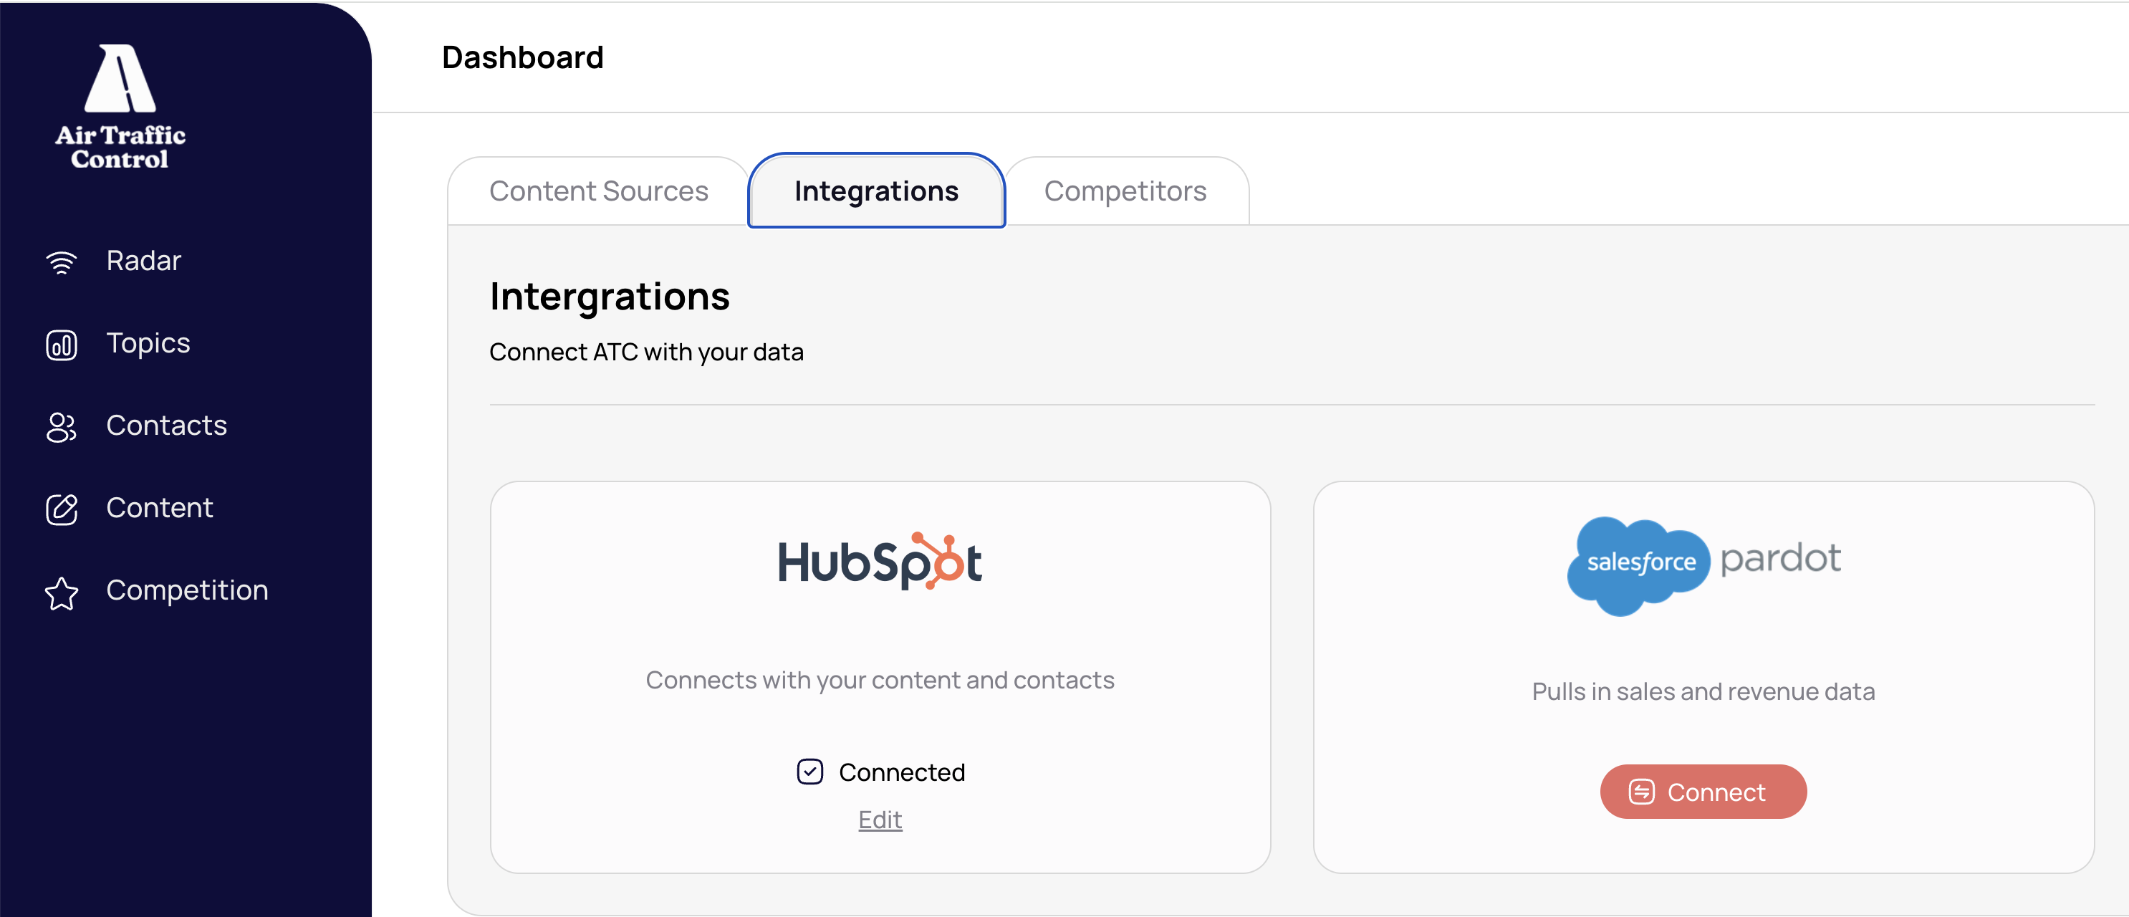Click the Content pencil edit icon
Image resolution: width=2129 pixels, height=917 pixels.
61,509
